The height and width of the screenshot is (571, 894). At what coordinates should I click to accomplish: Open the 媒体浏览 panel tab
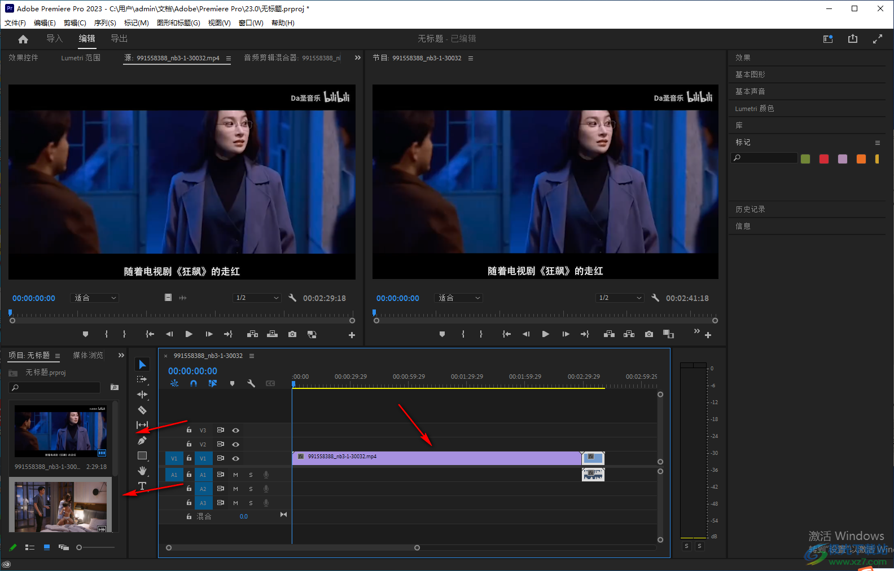[88, 355]
